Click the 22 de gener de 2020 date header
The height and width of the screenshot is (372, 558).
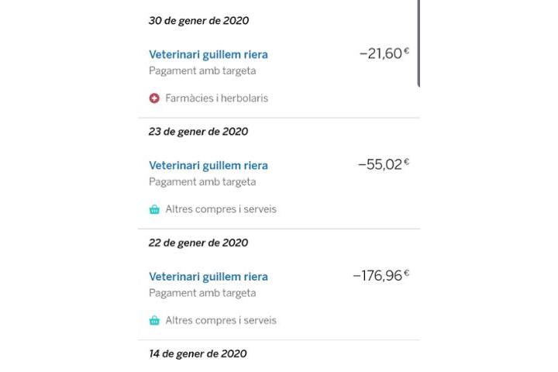(x=198, y=243)
